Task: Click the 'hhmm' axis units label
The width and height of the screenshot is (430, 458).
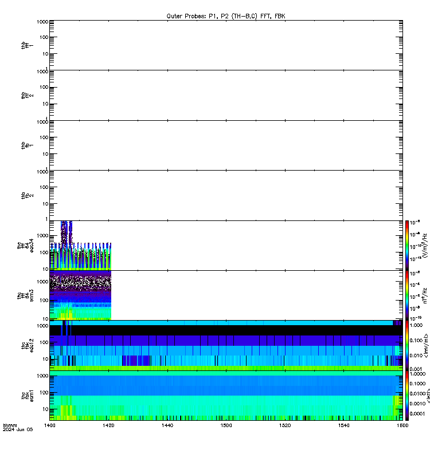Action: click(10, 425)
